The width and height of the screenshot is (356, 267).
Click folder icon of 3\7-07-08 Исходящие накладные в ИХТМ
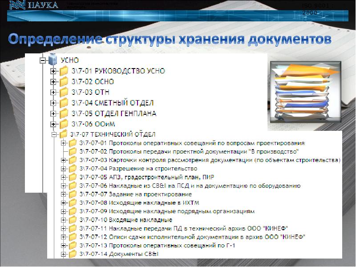pos(73,203)
